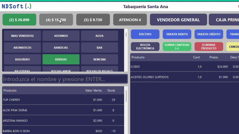Click the red ELIMINAR PRODUCTO button
The width and height of the screenshot is (239, 134).
209,46
